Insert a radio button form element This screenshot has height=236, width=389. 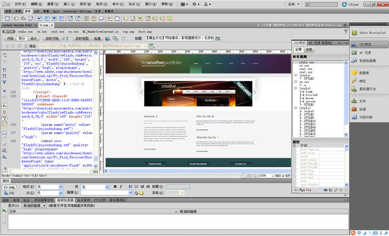tap(54, 18)
